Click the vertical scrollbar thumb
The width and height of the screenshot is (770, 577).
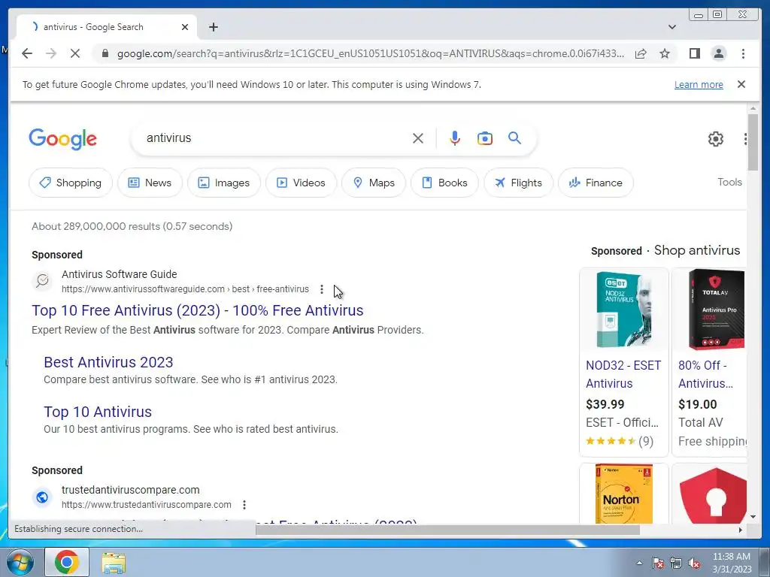click(x=753, y=142)
